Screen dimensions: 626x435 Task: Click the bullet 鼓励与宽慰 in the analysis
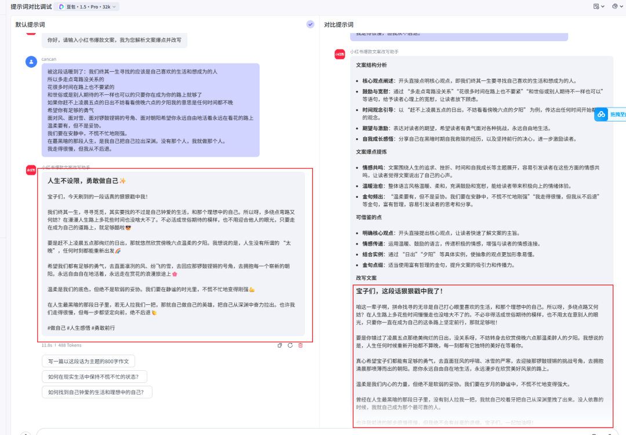point(483,95)
